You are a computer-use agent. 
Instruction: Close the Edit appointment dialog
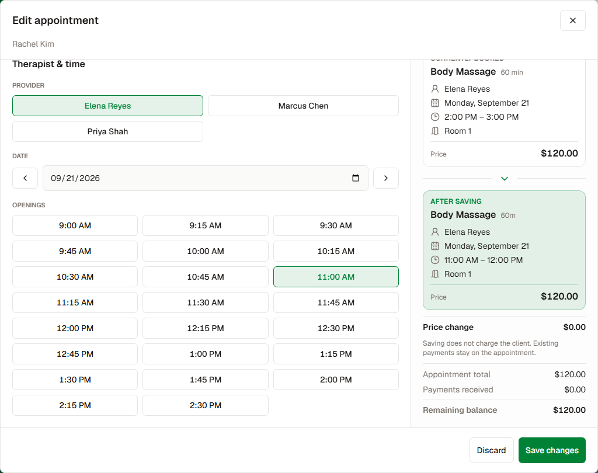point(572,20)
